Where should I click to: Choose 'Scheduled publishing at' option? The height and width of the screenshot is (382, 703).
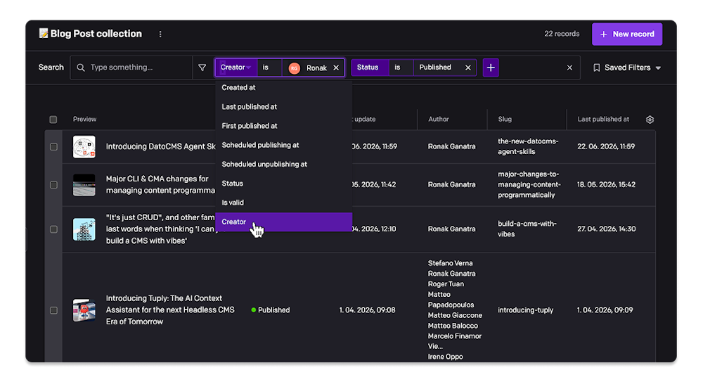click(283, 145)
